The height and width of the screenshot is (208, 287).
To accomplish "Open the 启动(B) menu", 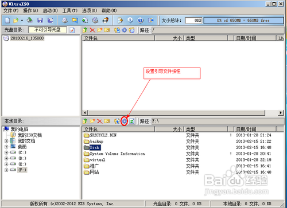I will point(51,10).
